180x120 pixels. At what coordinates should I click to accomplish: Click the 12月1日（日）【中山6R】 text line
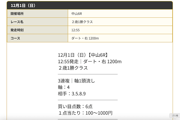[x=83, y=55]
